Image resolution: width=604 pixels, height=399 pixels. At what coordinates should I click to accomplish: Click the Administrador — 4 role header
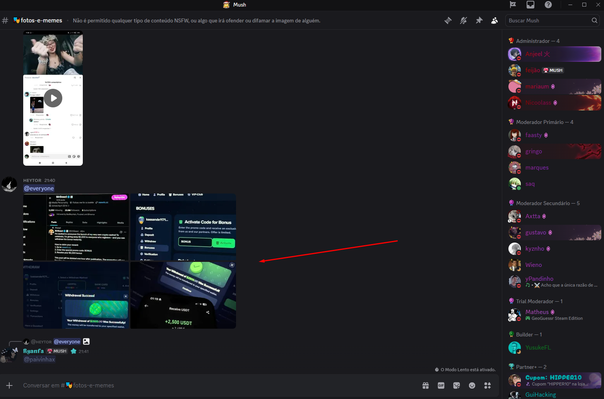tap(534, 41)
